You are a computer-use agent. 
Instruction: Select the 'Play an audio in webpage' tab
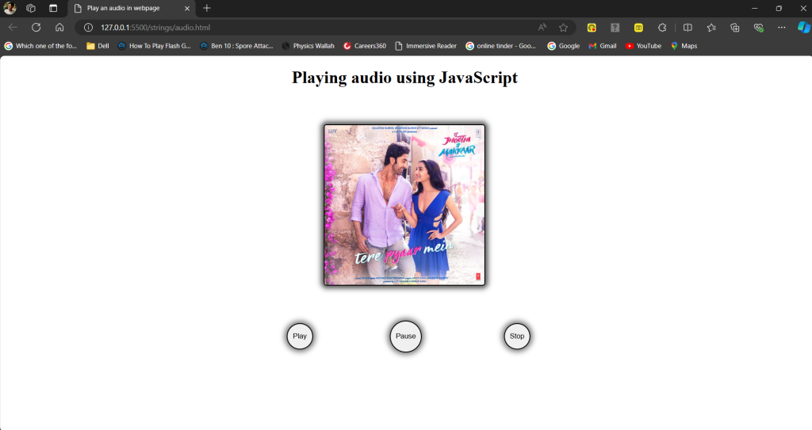coord(132,8)
